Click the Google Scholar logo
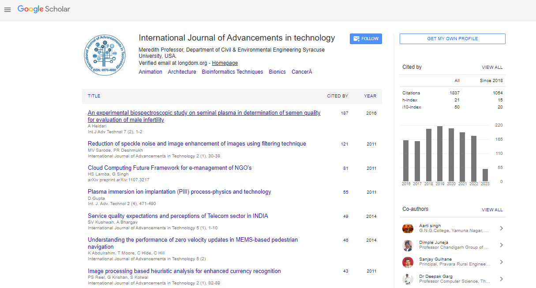The image size is (536, 288). click(x=44, y=9)
